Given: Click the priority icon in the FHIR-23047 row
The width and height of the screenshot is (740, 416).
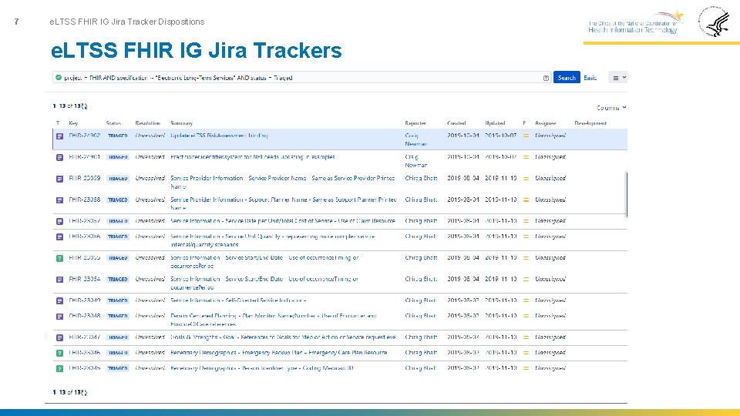Looking at the screenshot, I should [x=526, y=337].
